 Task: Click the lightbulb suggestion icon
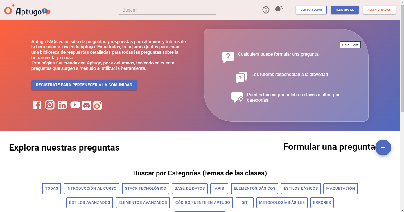278,10
